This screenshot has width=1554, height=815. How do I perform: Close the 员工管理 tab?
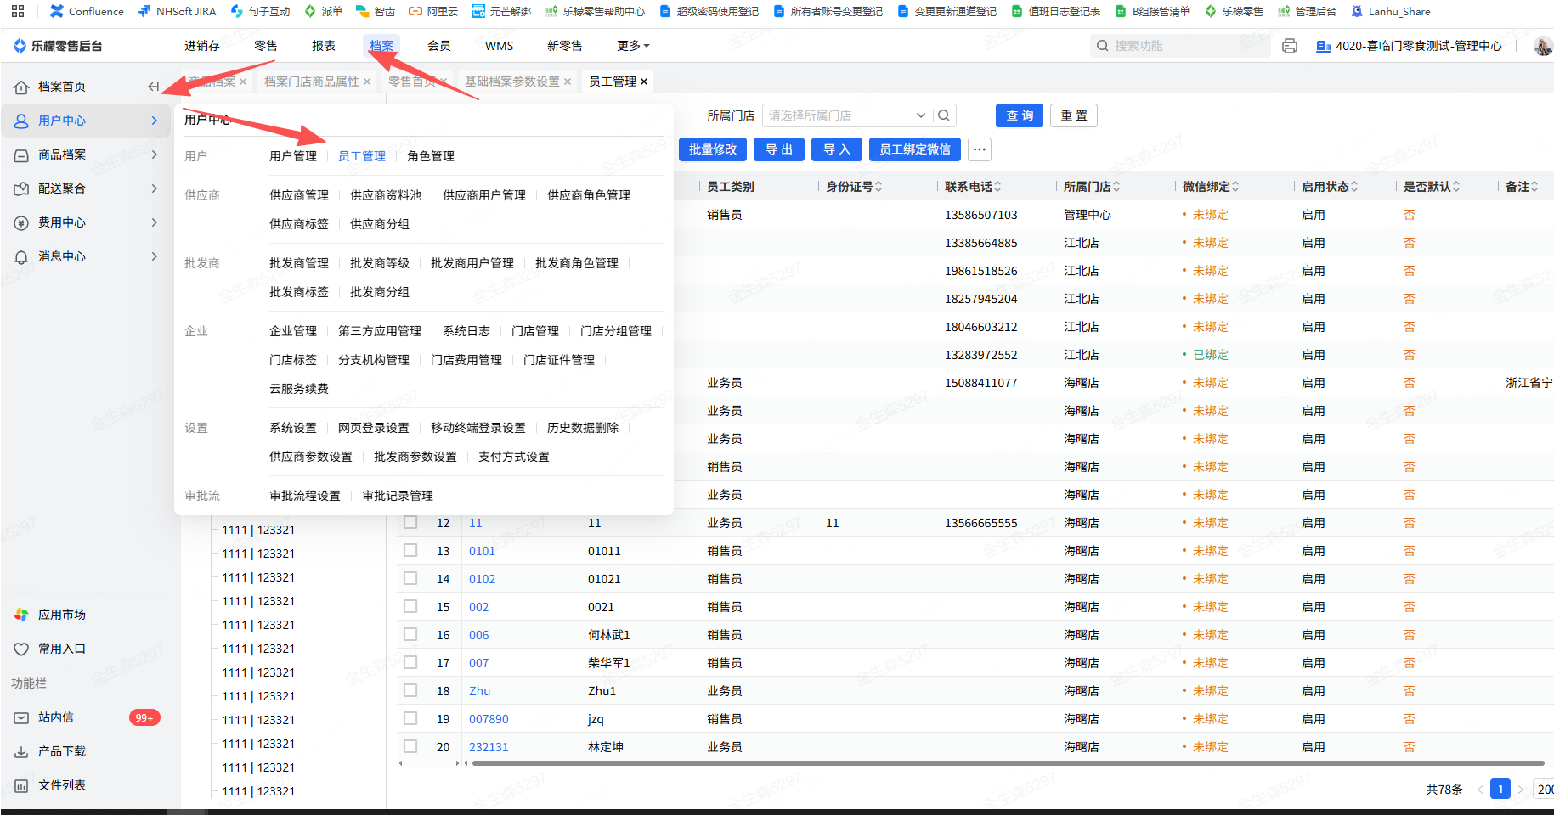(x=644, y=81)
